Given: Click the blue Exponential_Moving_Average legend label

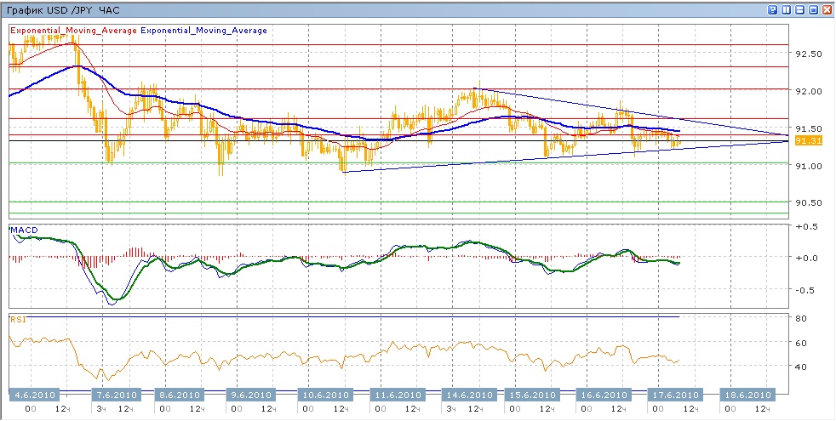Looking at the screenshot, I should click(x=203, y=31).
